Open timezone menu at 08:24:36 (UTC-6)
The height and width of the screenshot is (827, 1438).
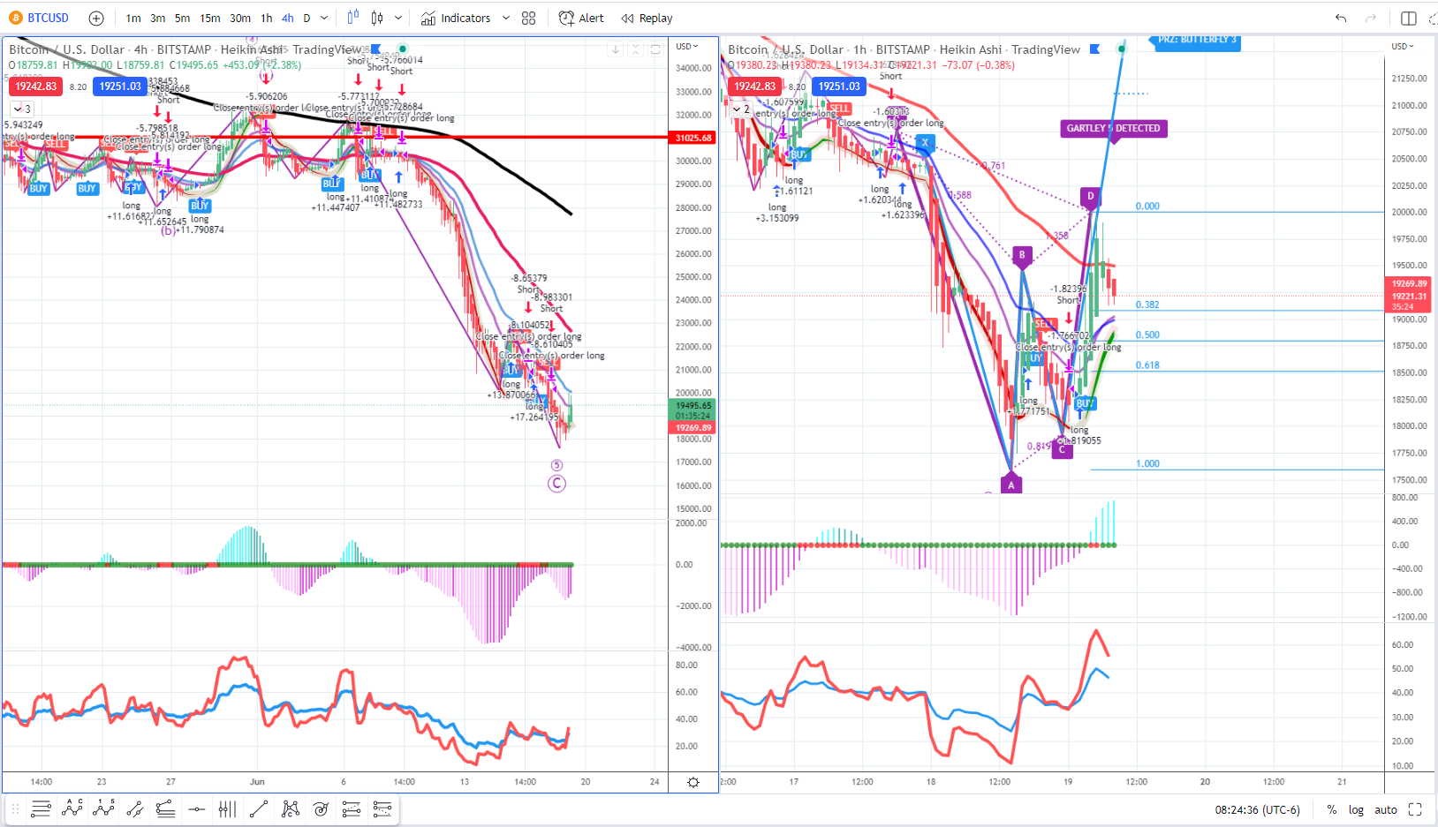tap(1258, 810)
